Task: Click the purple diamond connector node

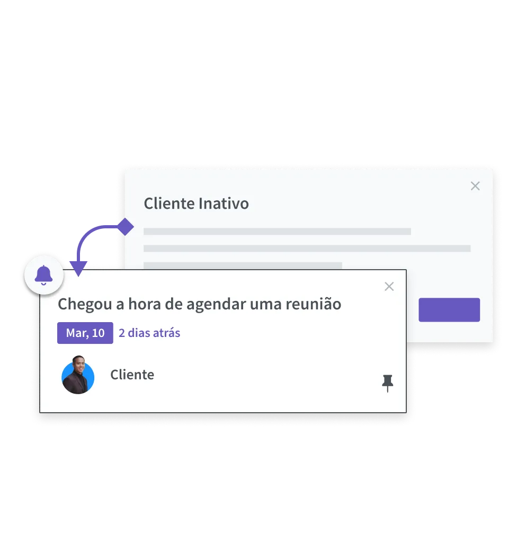Action: 125,227
